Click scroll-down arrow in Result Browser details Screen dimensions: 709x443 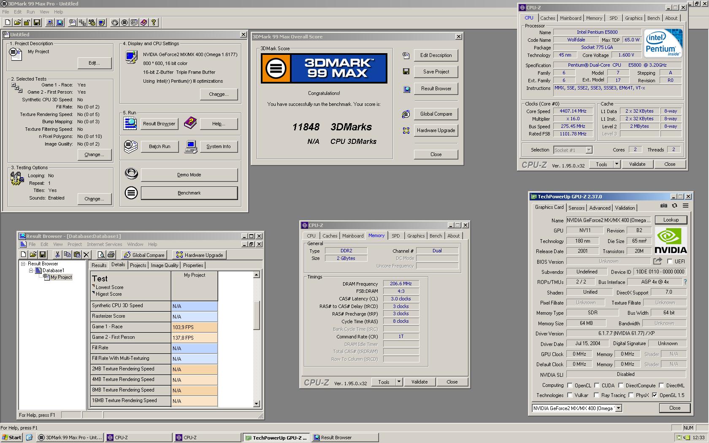tap(256, 404)
